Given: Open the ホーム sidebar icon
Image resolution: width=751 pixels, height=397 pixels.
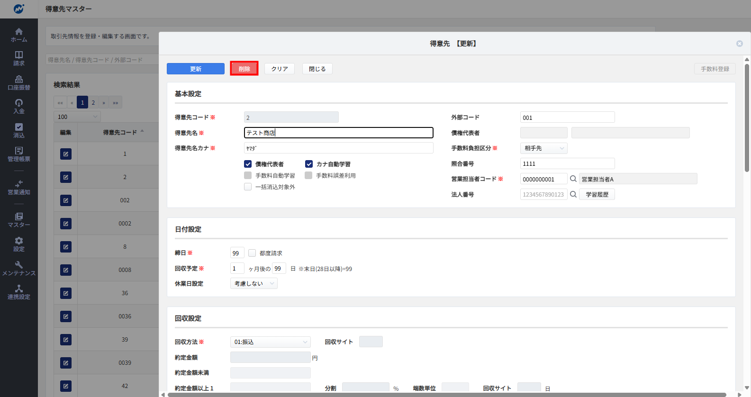Looking at the screenshot, I should tap(19, 35).
